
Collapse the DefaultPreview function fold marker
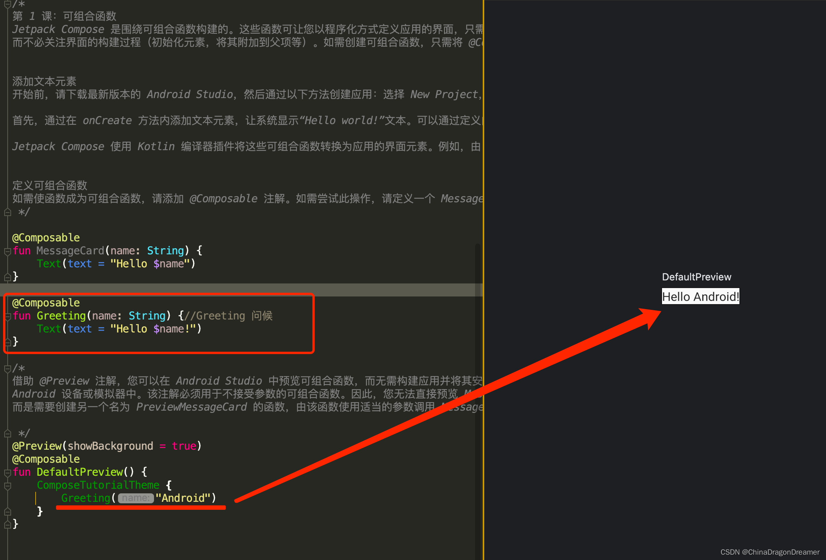[7, 473]
